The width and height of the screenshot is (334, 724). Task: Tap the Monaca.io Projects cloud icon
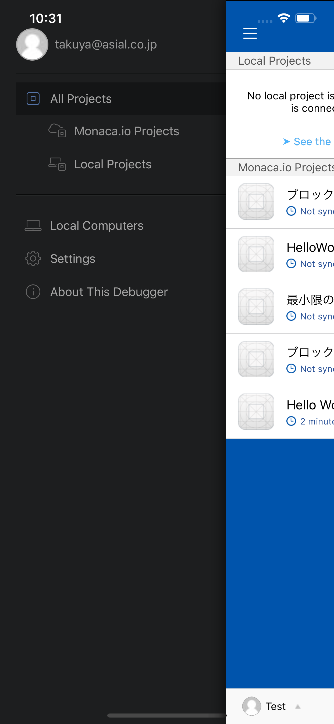coord(57,130)
